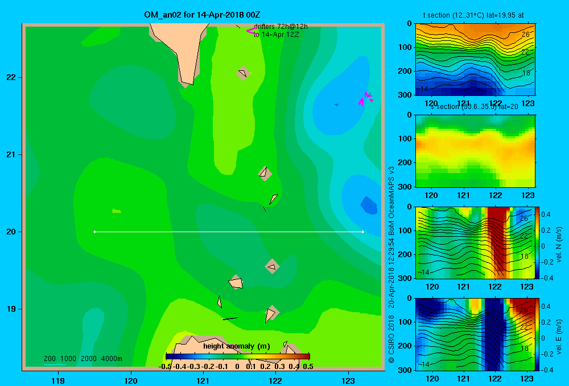Click the dark blue eddy core near latitude 20.3
The height and width of the screenshot is (386, 569).
(x=369, y=205)
